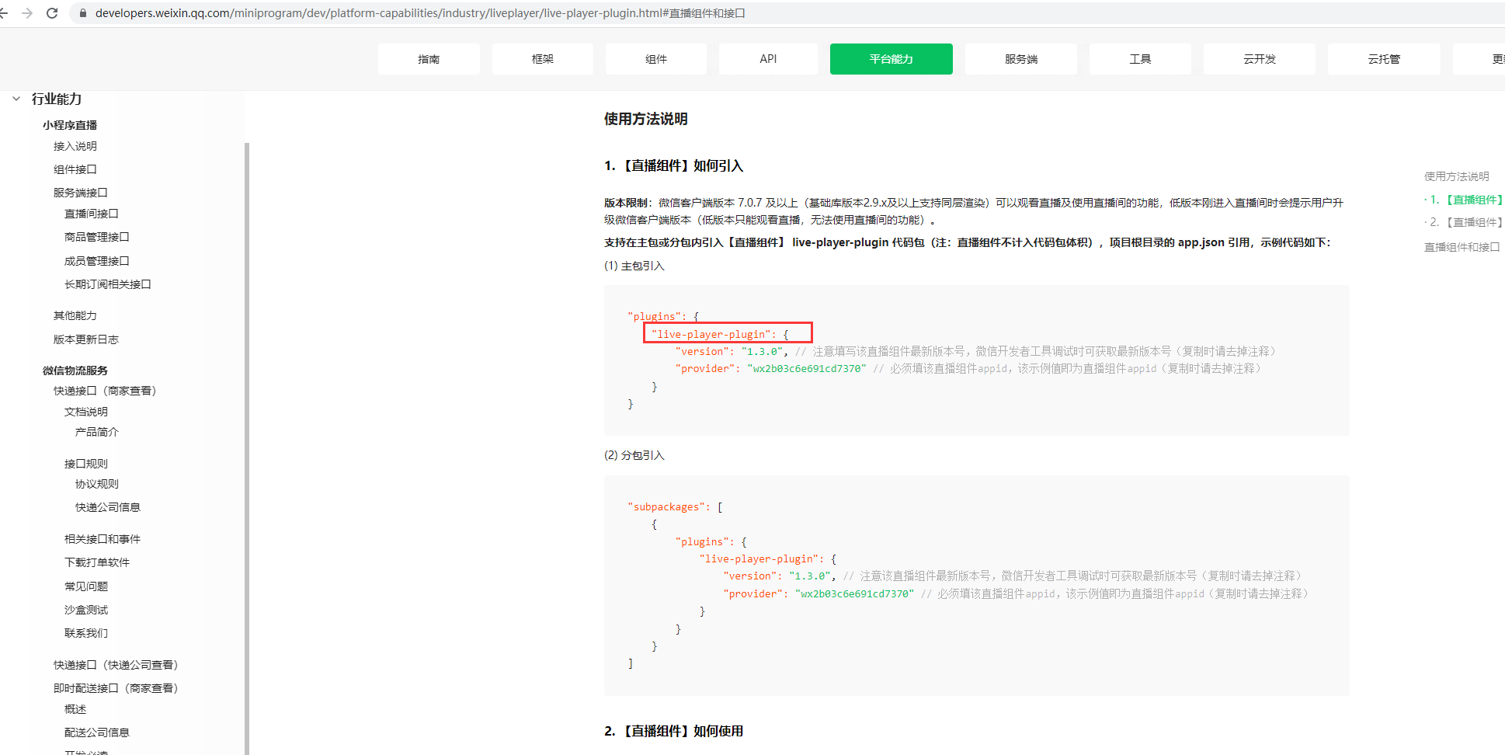The image size is (1505, 755).
Task: Open 概述 sidebar link
Action: [75, 709]
